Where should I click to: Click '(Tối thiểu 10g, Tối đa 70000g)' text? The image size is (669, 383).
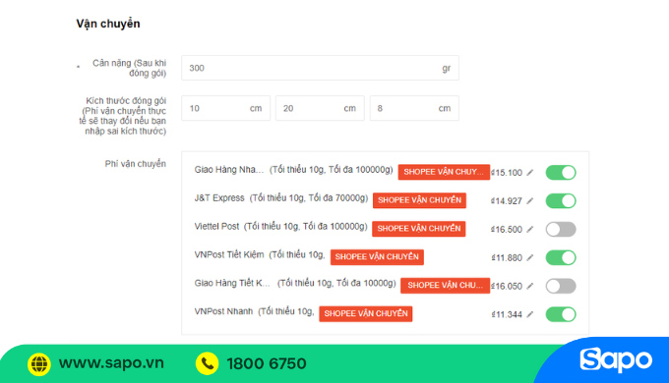point(309,198)
